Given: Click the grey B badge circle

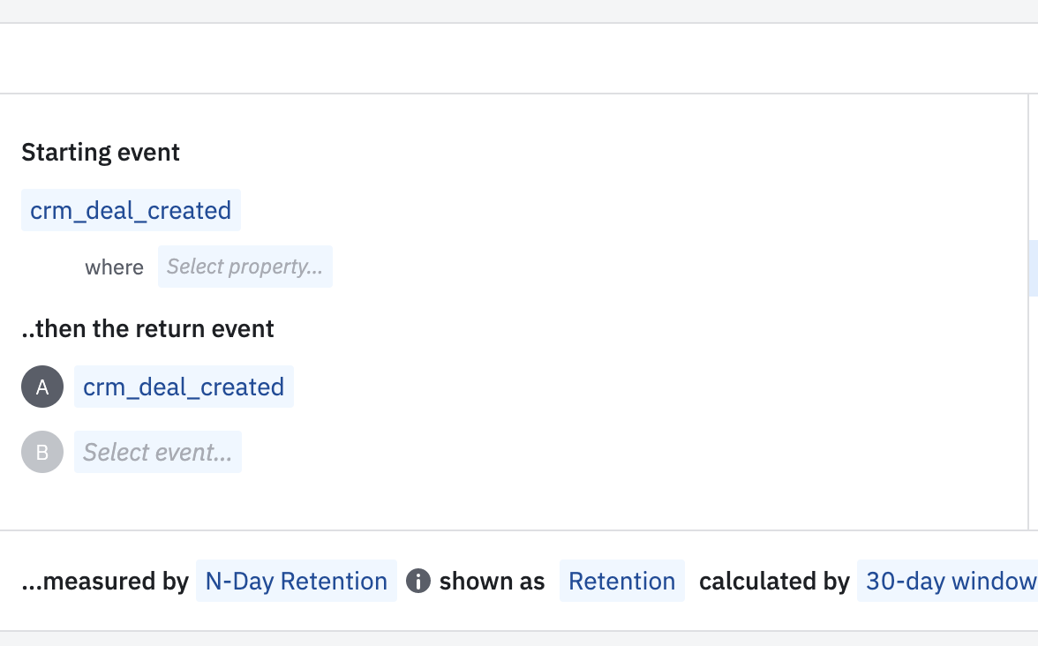Looking at the screenshot, I should pyautogui.click(x=42, y=453).
